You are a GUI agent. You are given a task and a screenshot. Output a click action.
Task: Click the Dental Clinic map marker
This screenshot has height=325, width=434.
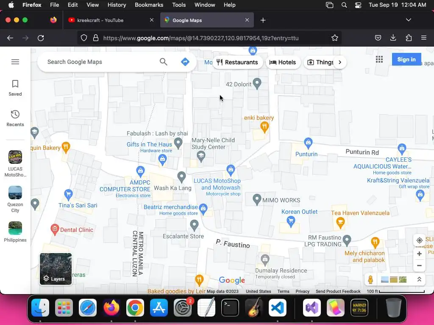[x=55, y=229]
